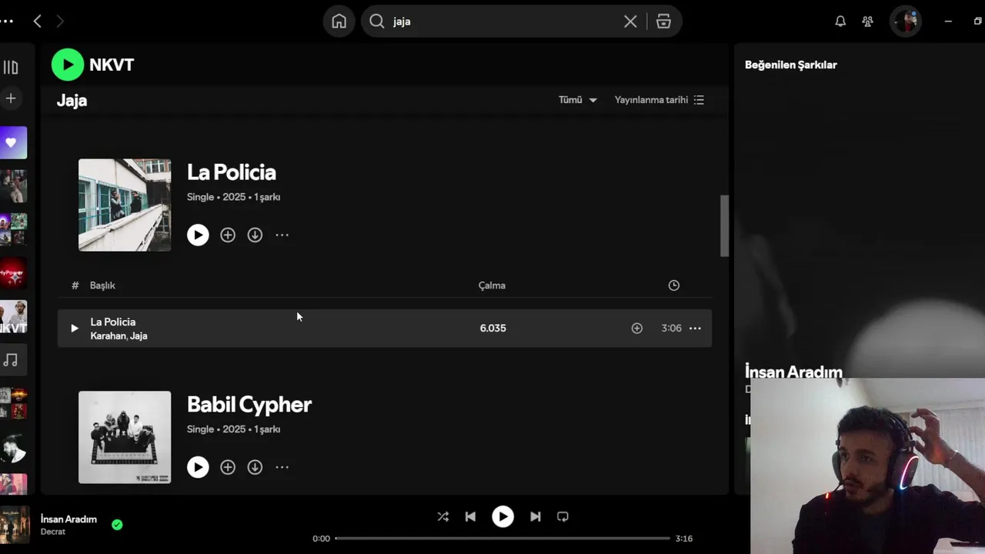Open the Babil Cypher title

point(249,405)
